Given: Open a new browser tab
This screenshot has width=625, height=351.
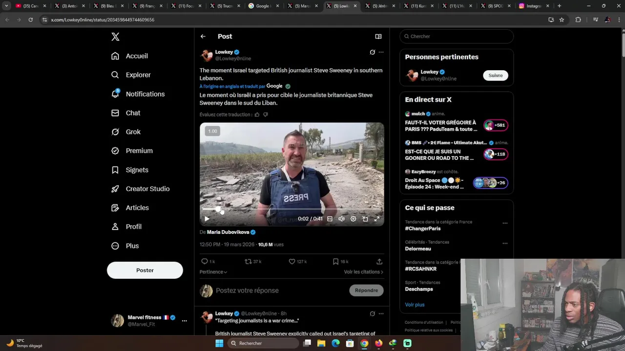Looking at the screenshot, I should (x=559, y=6).
